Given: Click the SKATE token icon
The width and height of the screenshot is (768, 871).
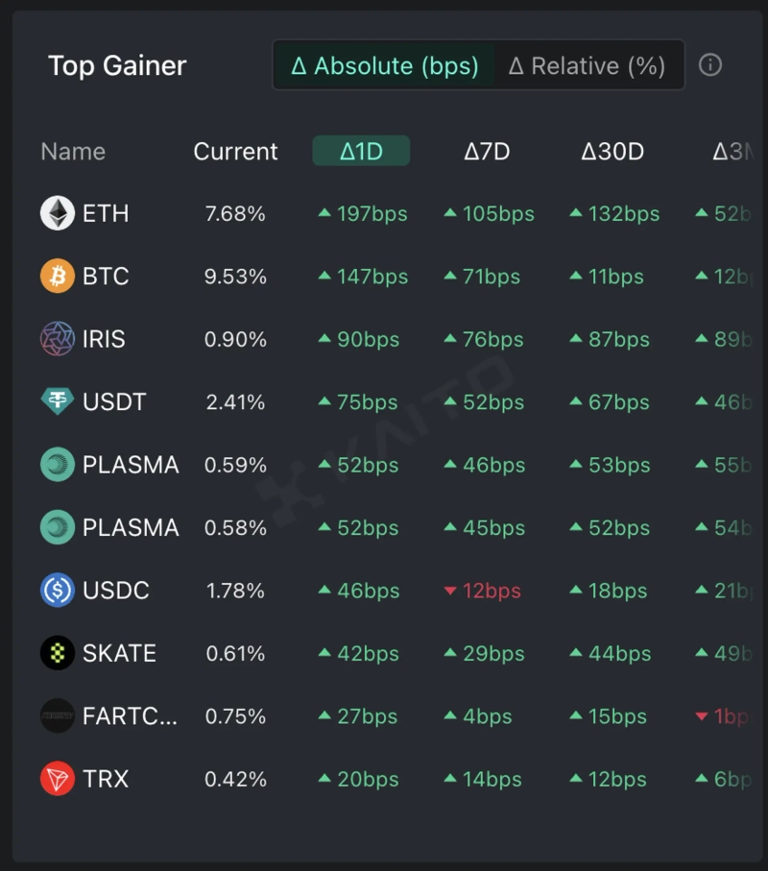Looking at the screenshot, I should tap(58, 653).
